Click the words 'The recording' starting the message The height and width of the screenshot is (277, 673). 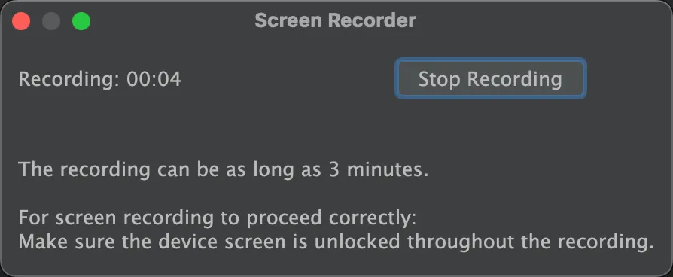click(x=84, y=171)
